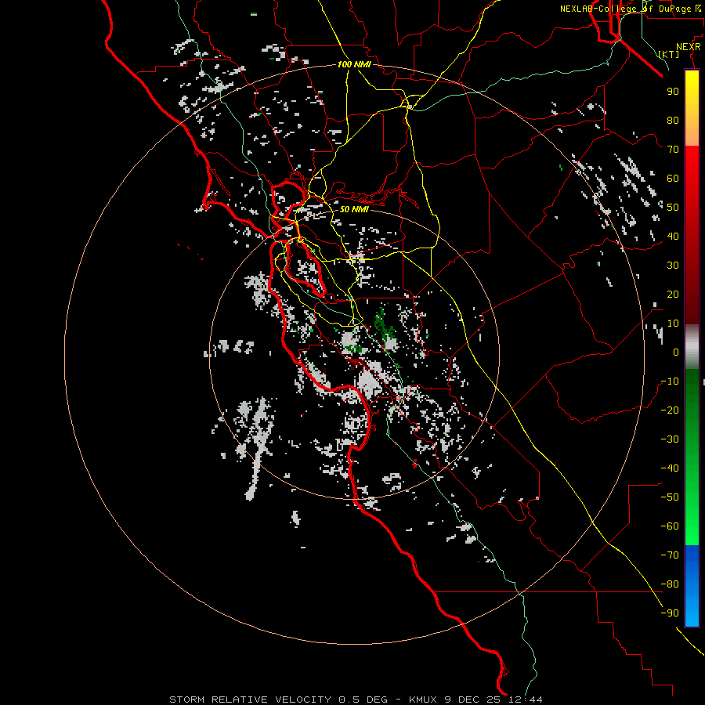This screenshot has height=705, width=705.
Task: Click the -50 value on the velocity scale
Action: 670,497
